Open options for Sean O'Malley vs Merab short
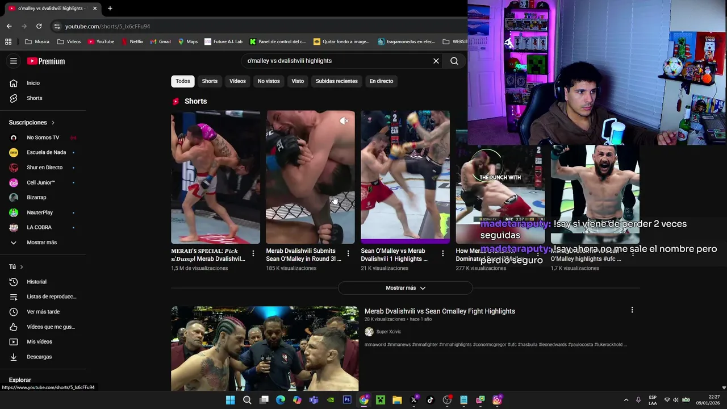Screen dimensions: 727x409 click(x=443, y=253)
